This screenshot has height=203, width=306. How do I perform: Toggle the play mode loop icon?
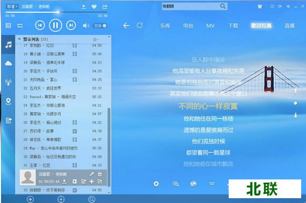[20, 26]
